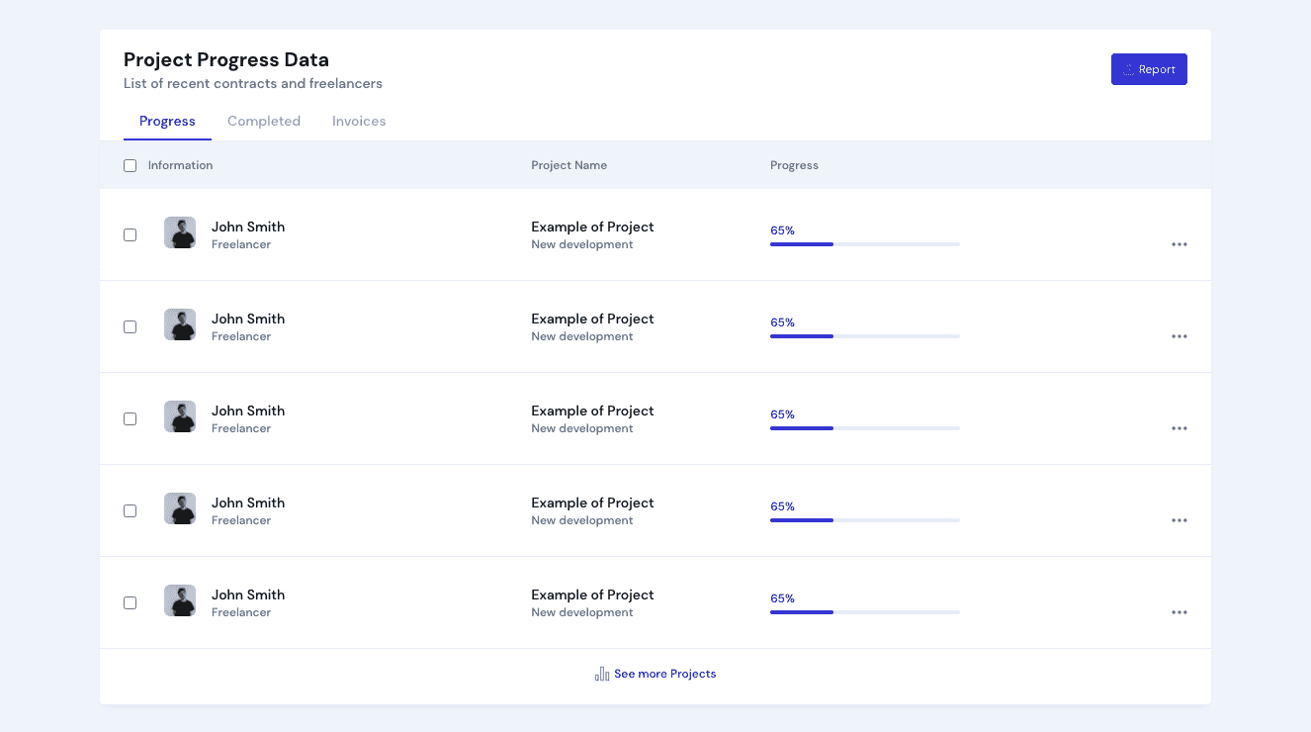
Task: Click the bar chart icon beside See more Projects
Action: pyautogui.click(x=601, y=674)
